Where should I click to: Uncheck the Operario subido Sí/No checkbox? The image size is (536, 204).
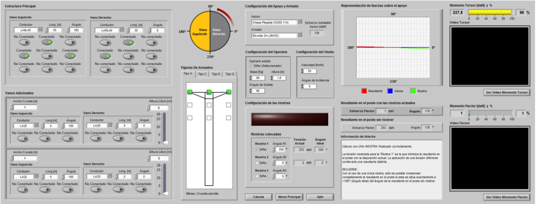(x=251, y=65)
